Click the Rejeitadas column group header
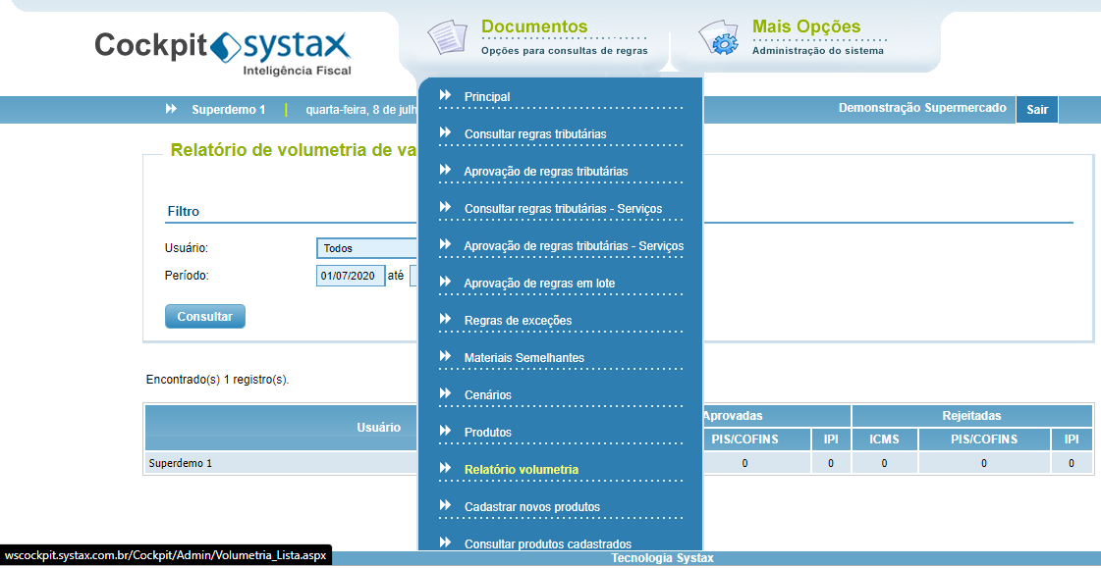 [x=971, y=416]
